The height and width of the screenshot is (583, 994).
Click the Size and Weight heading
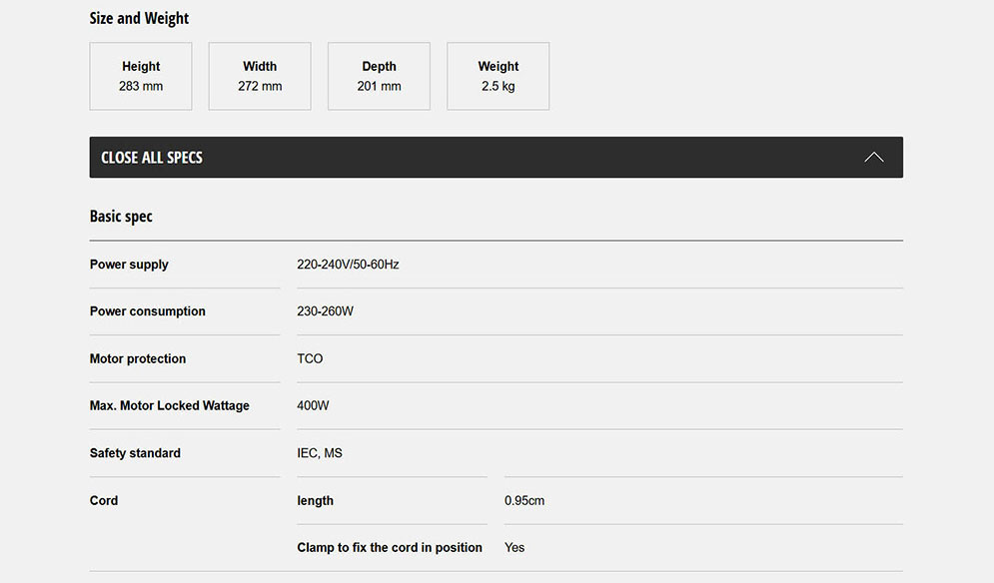point(139,18)
